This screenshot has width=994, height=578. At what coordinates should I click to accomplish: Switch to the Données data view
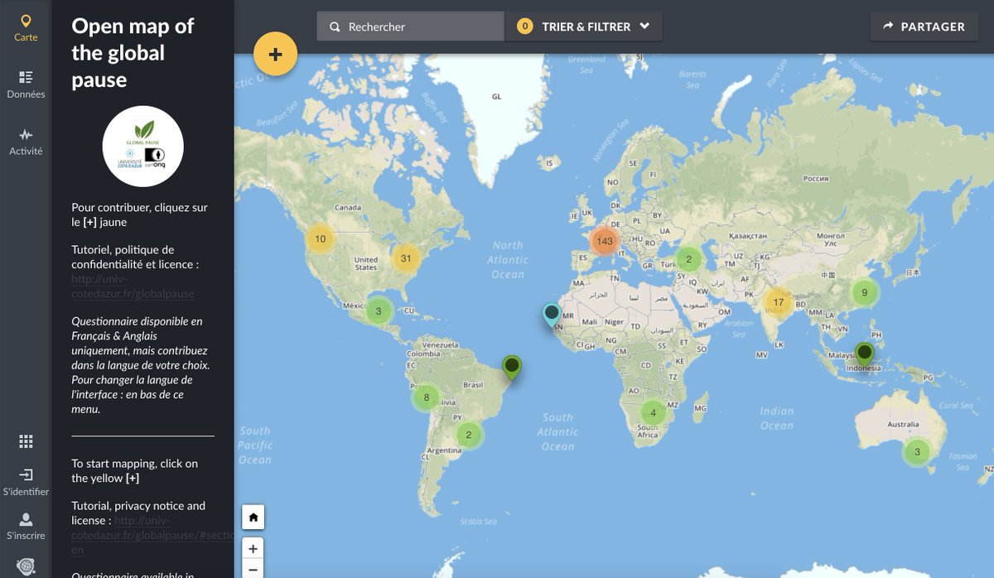click(x=26, y=84)
